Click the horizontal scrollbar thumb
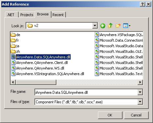 point(36,82)
